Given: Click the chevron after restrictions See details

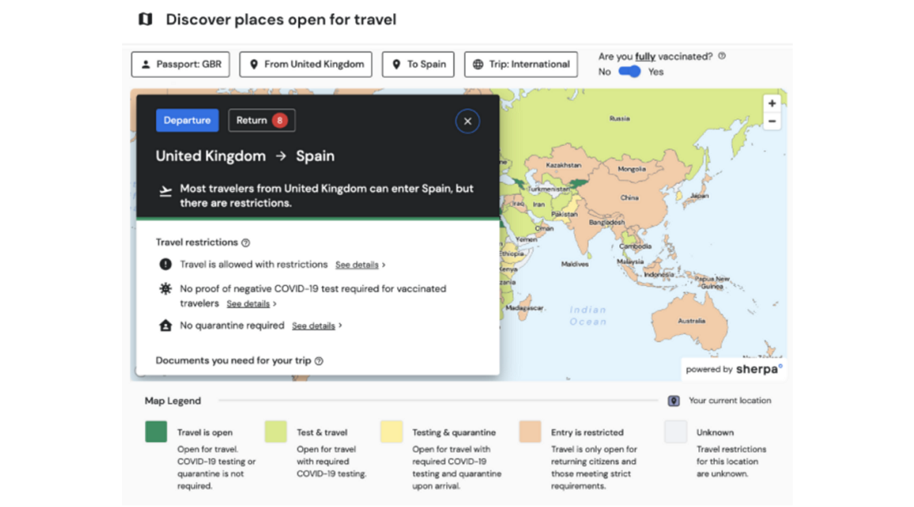Looking at the screenshot, I should 384,265.
